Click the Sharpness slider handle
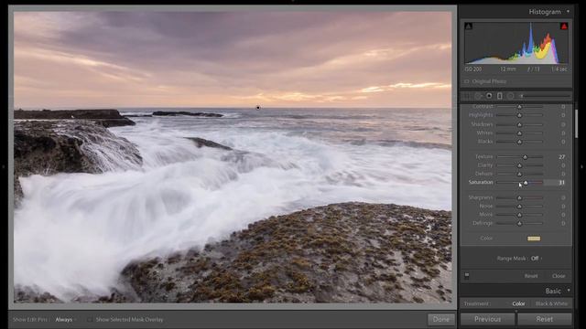Viewport: 586px width, 329px height. (x=519, y=197)
